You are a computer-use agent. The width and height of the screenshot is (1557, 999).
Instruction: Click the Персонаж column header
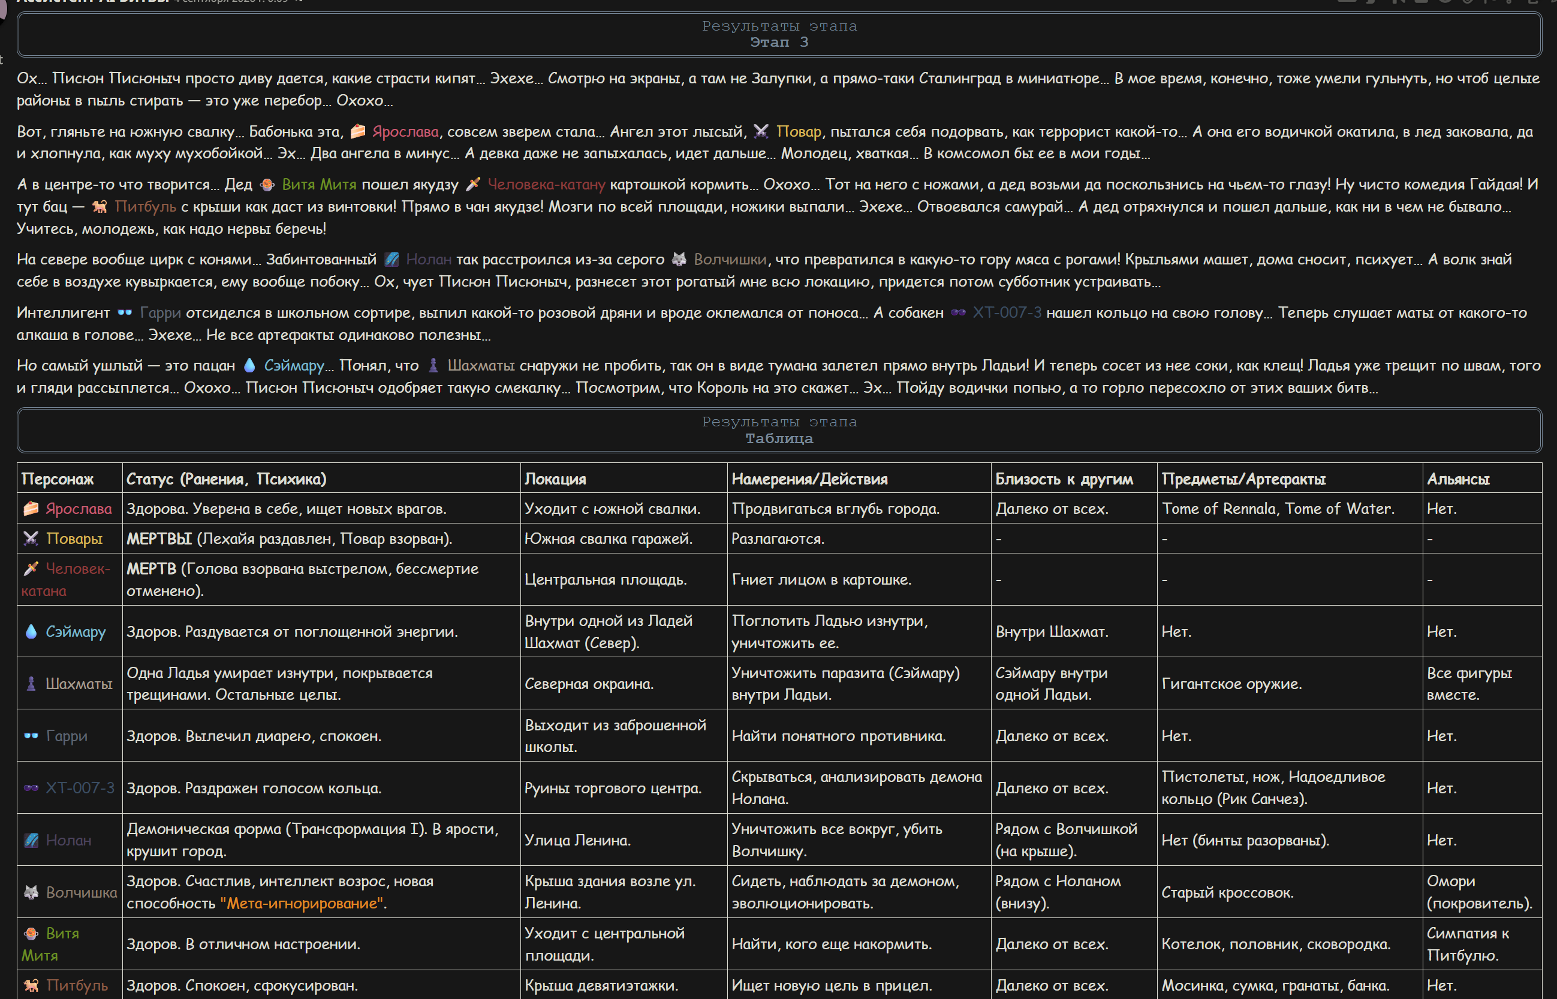[57, 479]
